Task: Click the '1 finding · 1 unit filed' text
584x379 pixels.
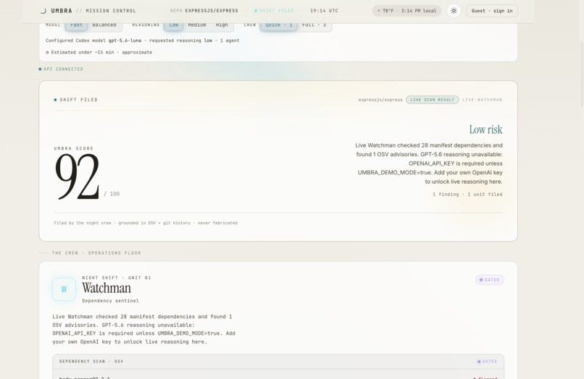Action: click(x=467, y=194)
